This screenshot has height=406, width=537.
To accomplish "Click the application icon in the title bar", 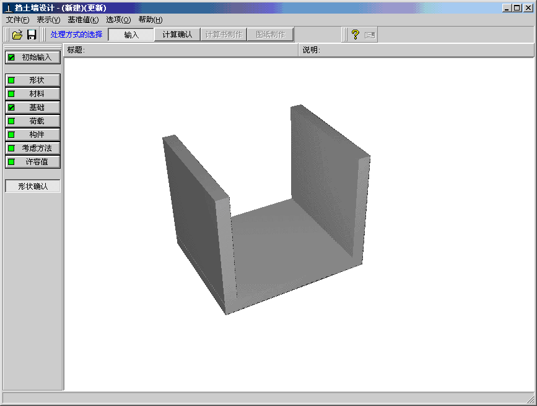I will 7,8.
